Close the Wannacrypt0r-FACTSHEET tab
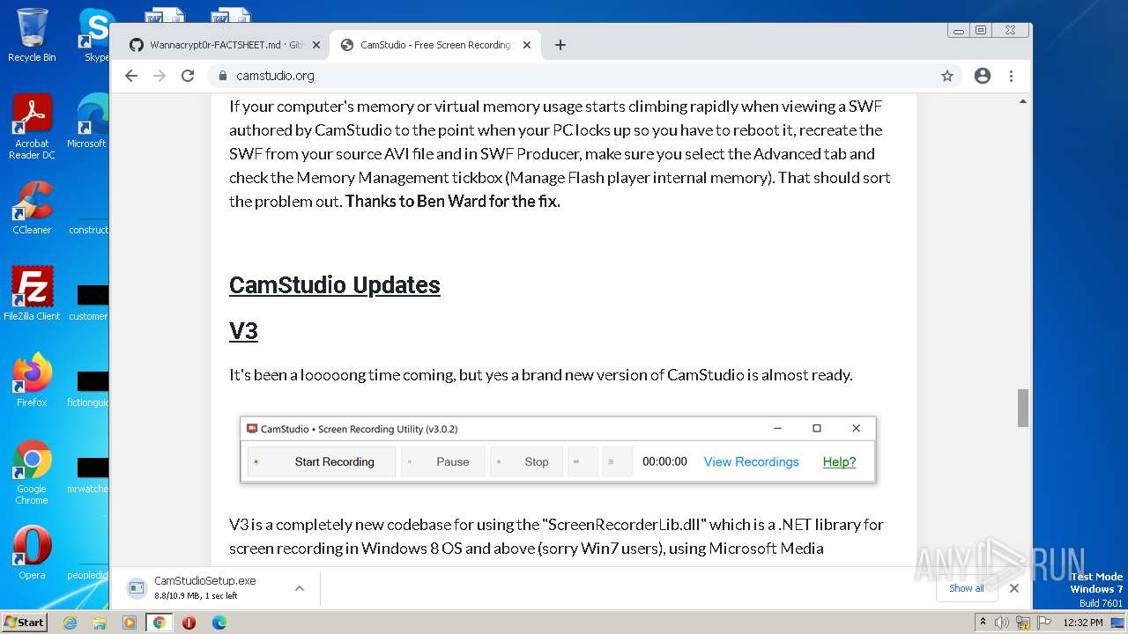 coord(315,45)
